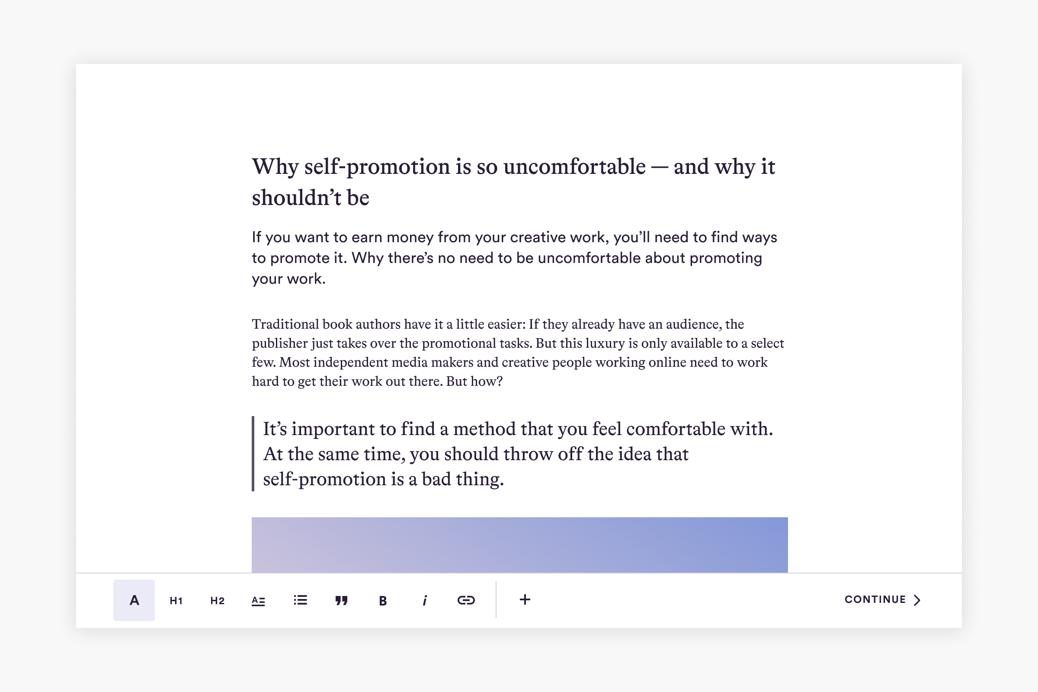The height and width of the screenshot is (692, 1038).
Task: Click the 'Traditional book authors' body paragraph
Action: (x=518, y=352)
